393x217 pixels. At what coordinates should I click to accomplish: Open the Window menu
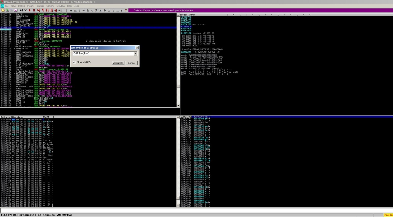[61, 6]
